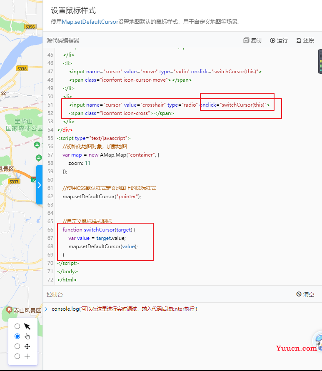Click line 55 script type tag
Viewport: 322px width, 371px height.
94,138
